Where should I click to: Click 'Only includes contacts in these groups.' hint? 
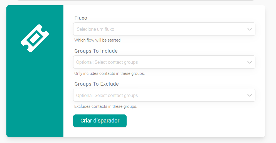109,73
